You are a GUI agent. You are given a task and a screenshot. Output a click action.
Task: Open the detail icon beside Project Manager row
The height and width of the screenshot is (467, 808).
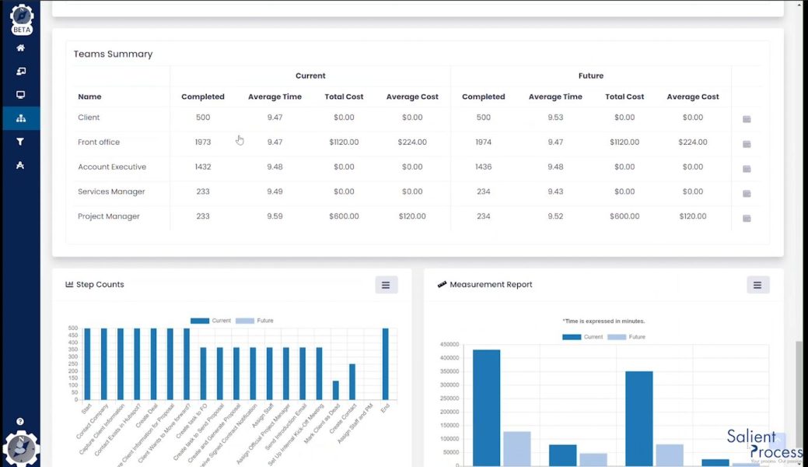coord(747,218)
